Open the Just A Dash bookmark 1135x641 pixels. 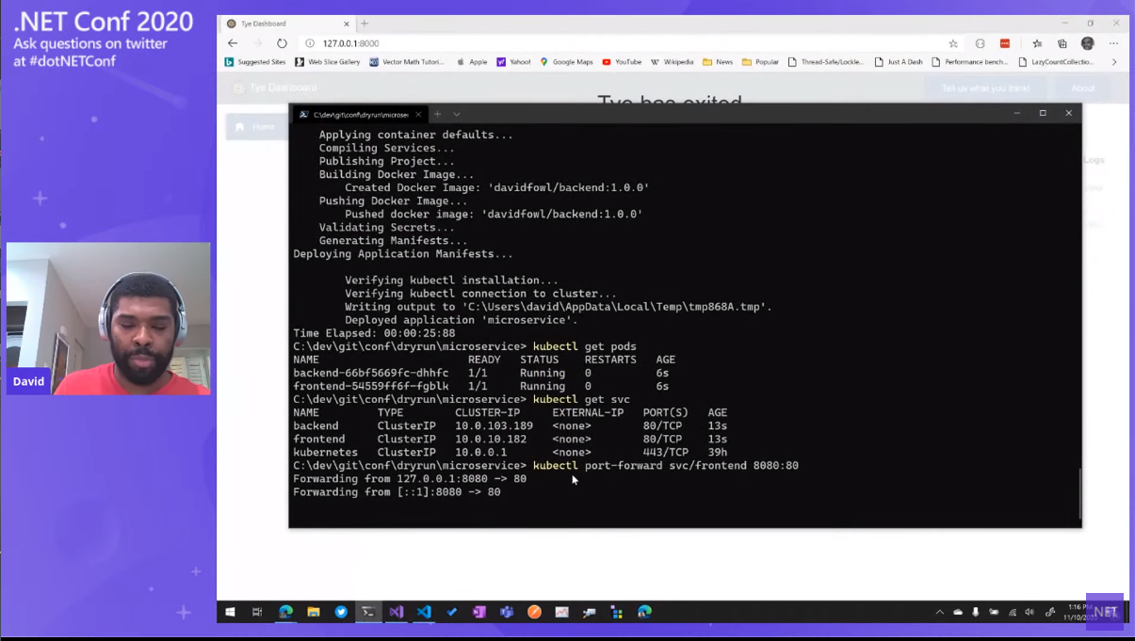[x=899, y=62]
